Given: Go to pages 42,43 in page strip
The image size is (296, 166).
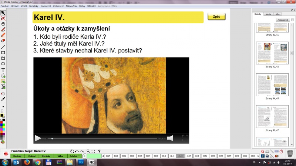Looking at the screenshot, I should 172,156.
